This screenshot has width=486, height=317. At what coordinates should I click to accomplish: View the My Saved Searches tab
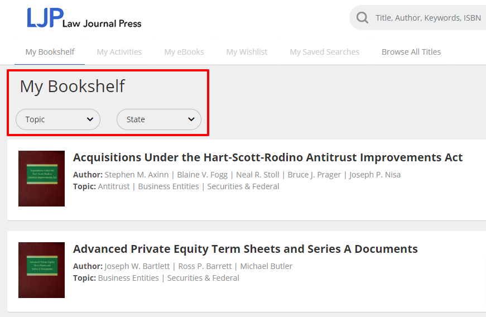[324, 52]
